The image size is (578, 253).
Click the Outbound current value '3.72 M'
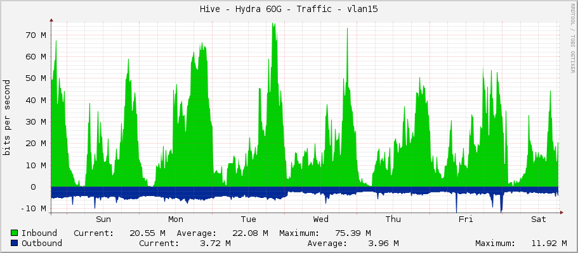click(x=215, y=243)
